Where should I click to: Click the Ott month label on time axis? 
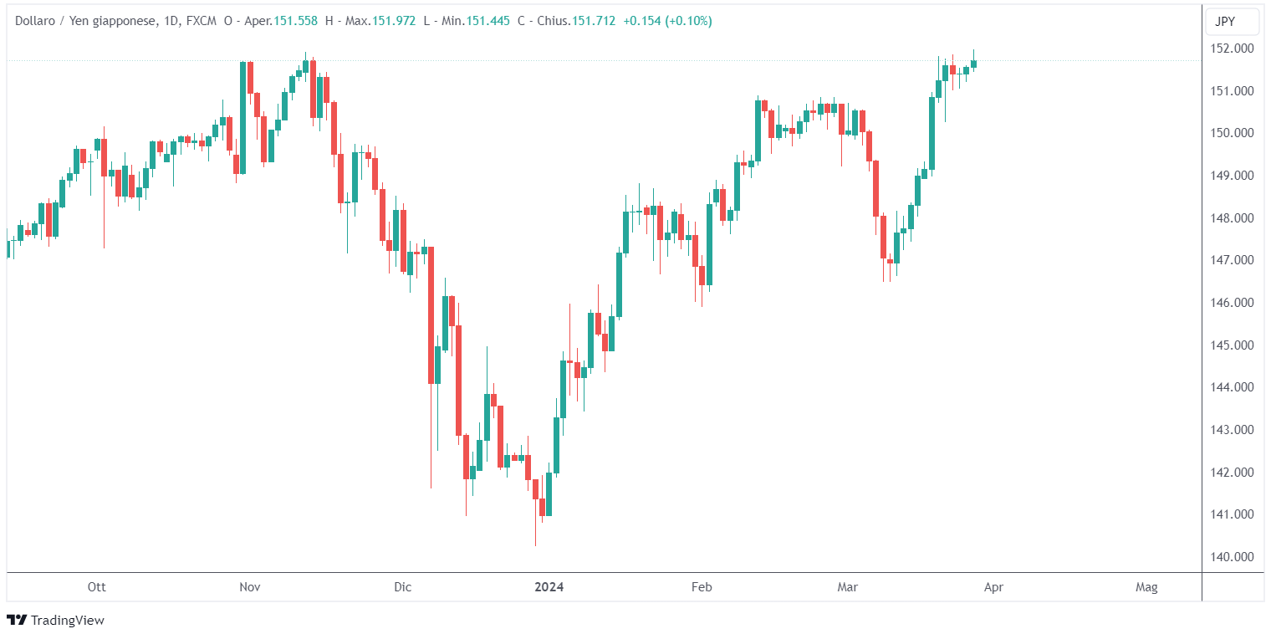pos(97,587)
